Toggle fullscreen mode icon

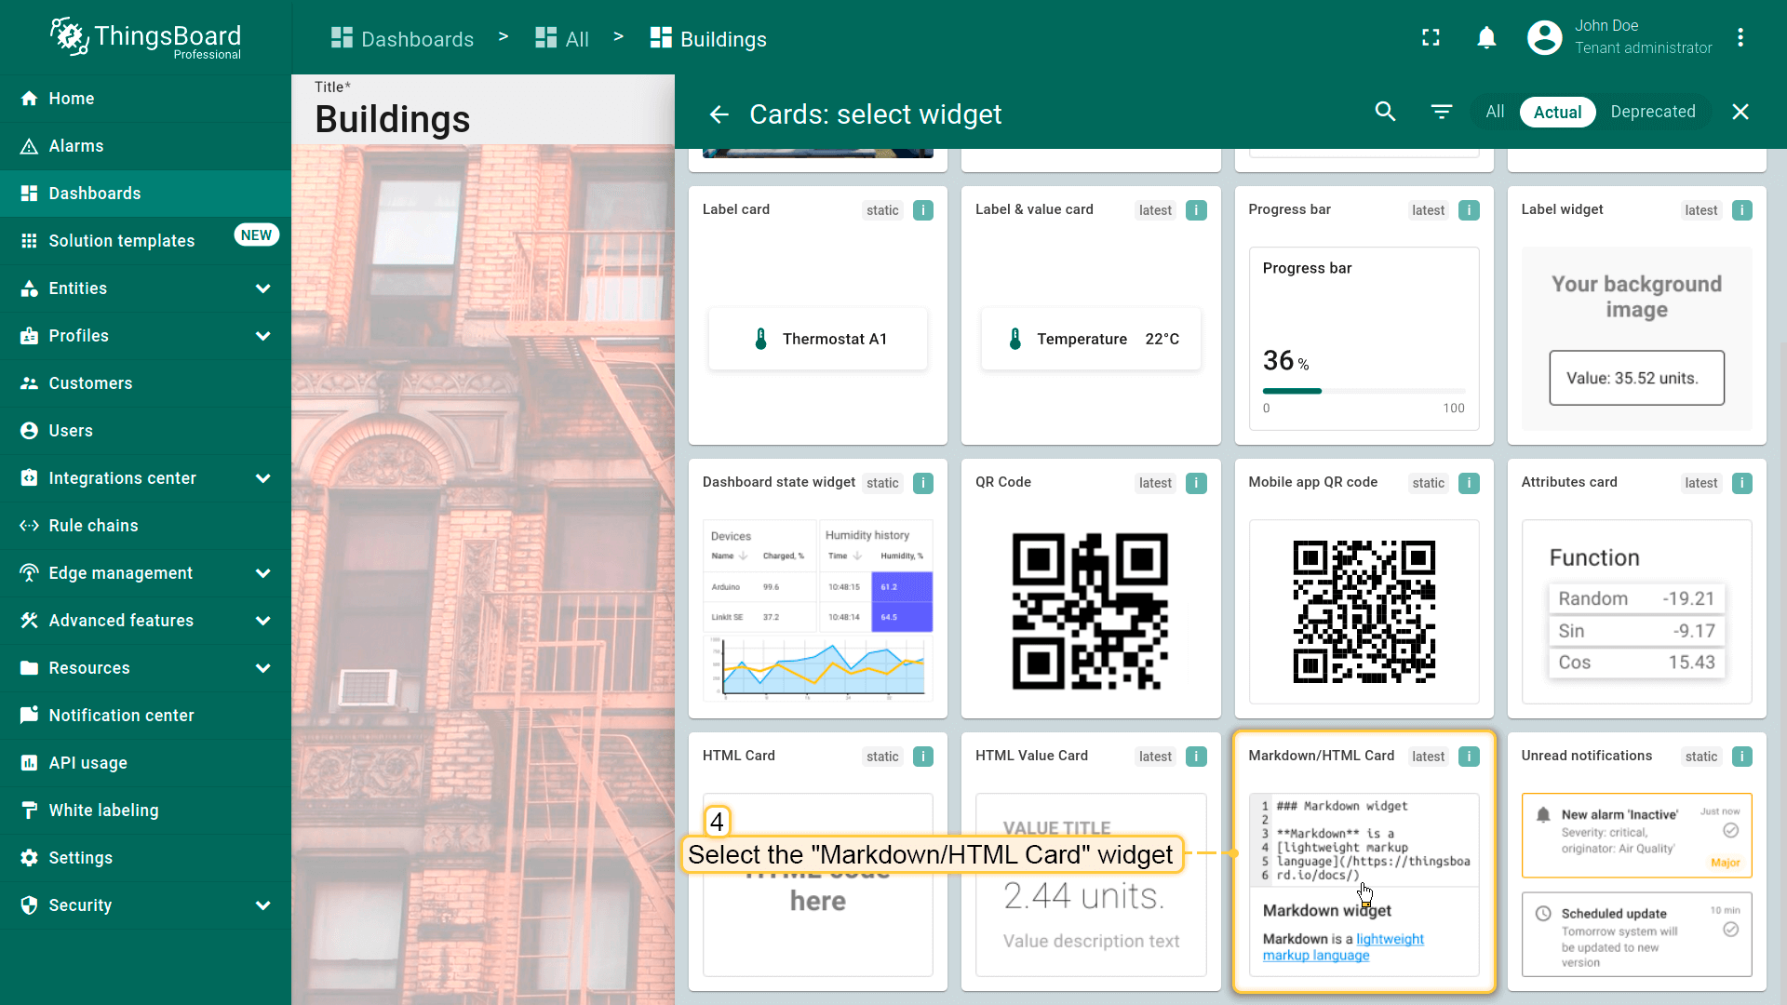[x=1431, y=37]
